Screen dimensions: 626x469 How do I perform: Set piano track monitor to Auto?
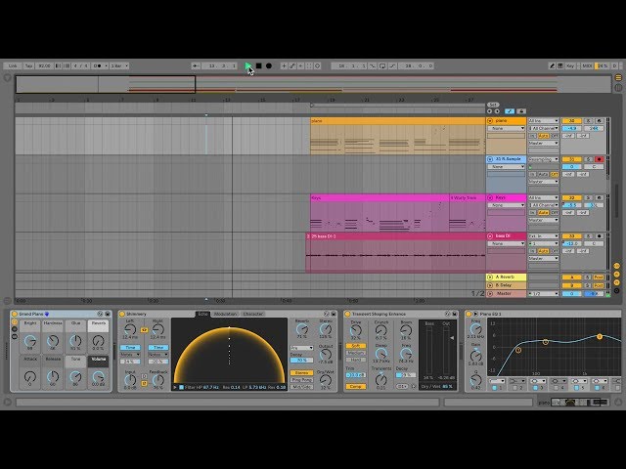(544, 136)
